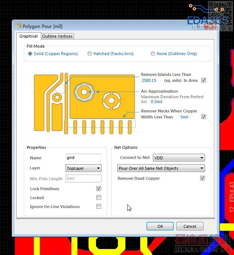Enable Ignore On-Line Violations checkbox
Viewport: 234px width, 255px height.
pyautogui.click(x=99, y=206)
